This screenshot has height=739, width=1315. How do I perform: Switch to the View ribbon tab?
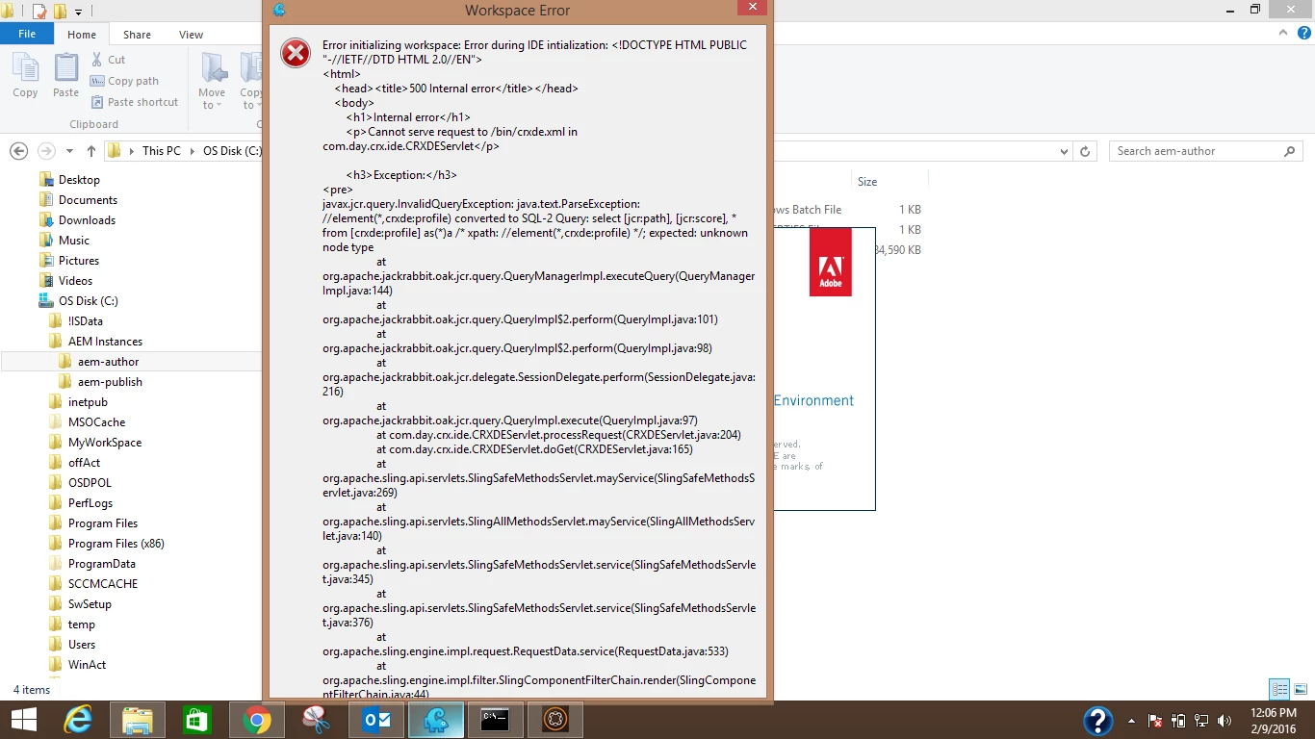[x=191, y=35]
